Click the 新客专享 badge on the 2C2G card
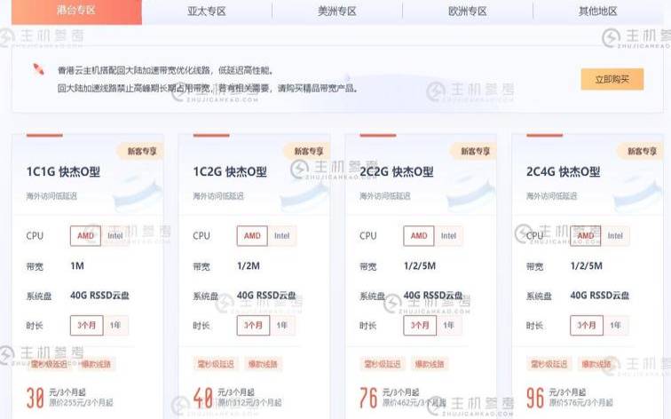 pyautogui.click(x=474, y=151)
